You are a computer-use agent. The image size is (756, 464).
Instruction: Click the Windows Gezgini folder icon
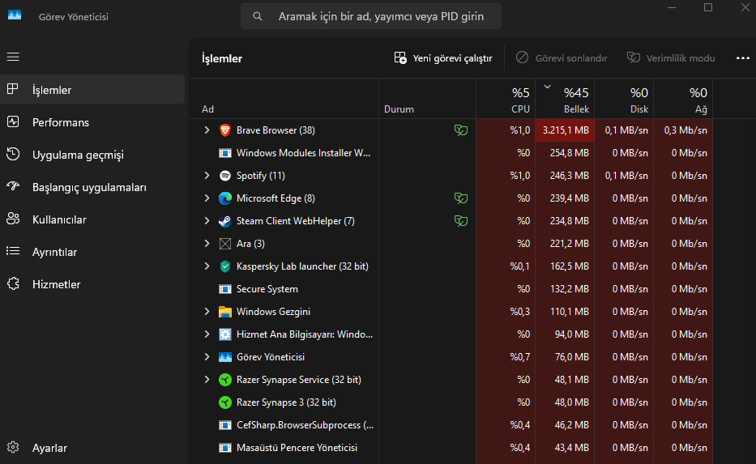pos(225,312)
